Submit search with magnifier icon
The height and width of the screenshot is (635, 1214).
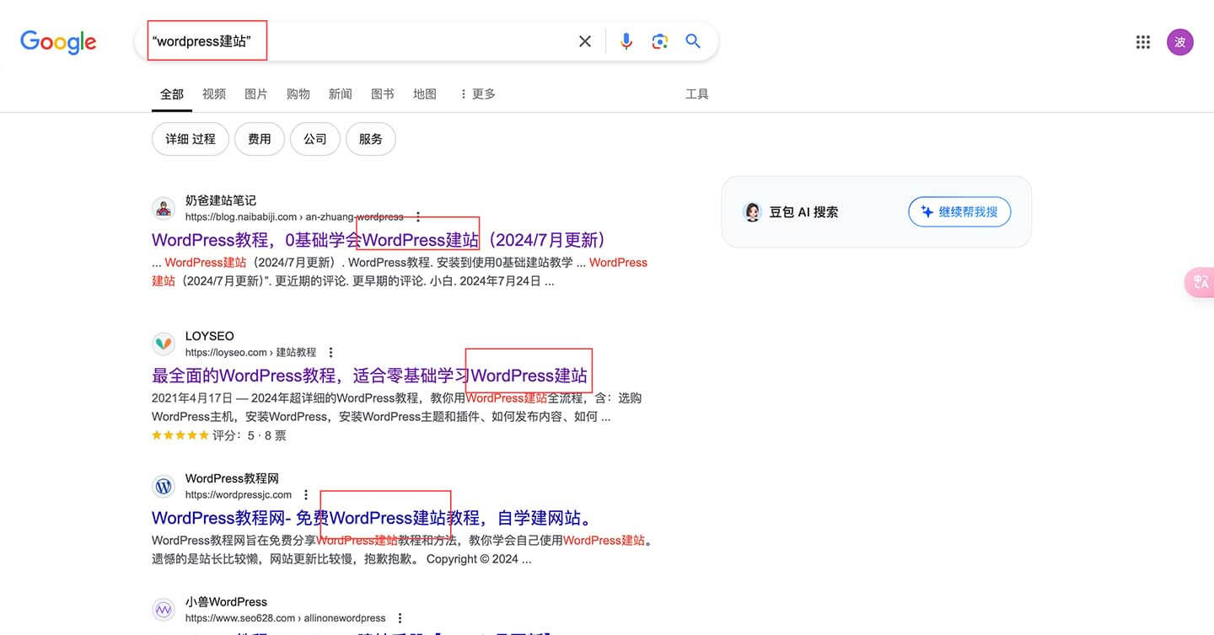(x=693, y=41)
